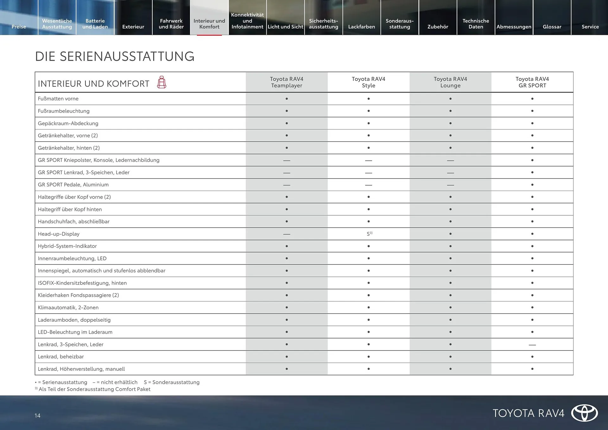Open the Sonderausstattung tab
This screenshot has height=430, width=608.
pos(400,24)
